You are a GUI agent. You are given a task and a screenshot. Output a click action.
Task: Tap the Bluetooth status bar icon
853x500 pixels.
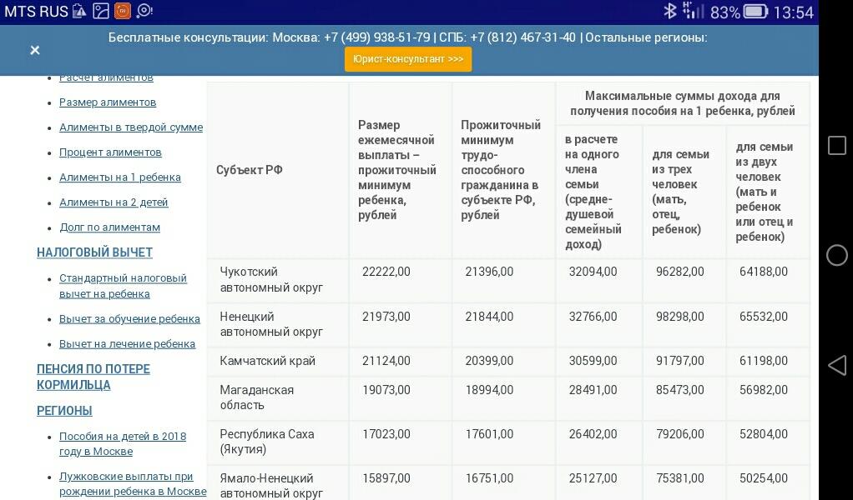pos(669,12)
